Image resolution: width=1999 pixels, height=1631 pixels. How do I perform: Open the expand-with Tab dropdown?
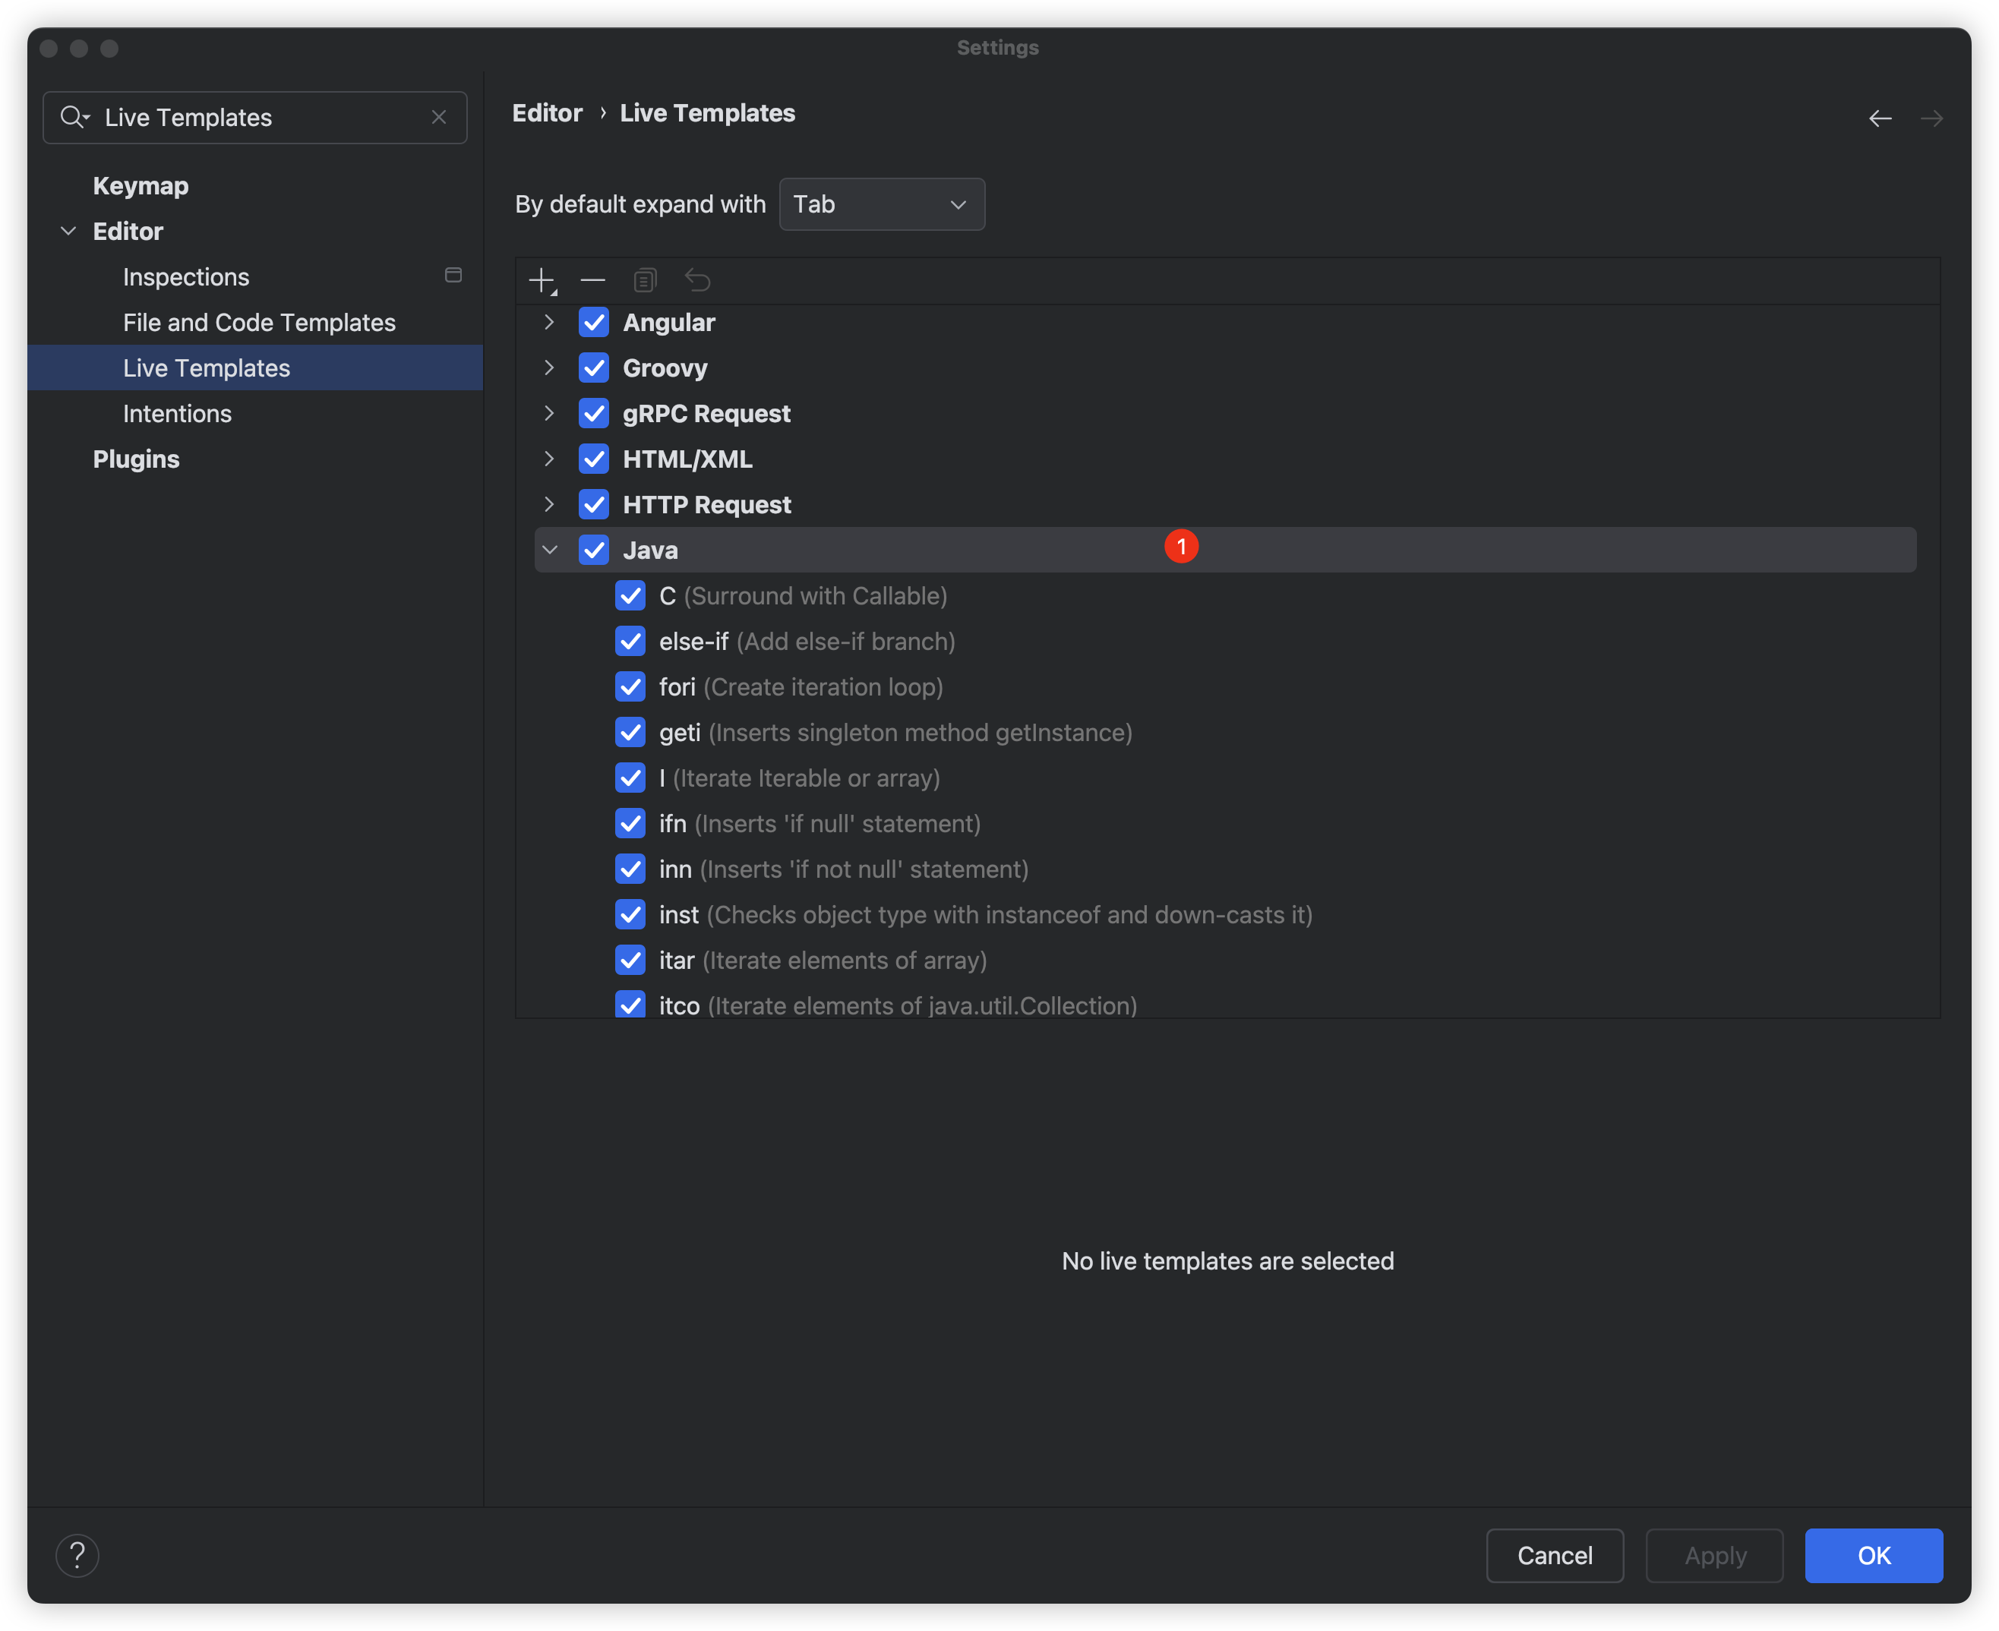[x=882, y=203]
